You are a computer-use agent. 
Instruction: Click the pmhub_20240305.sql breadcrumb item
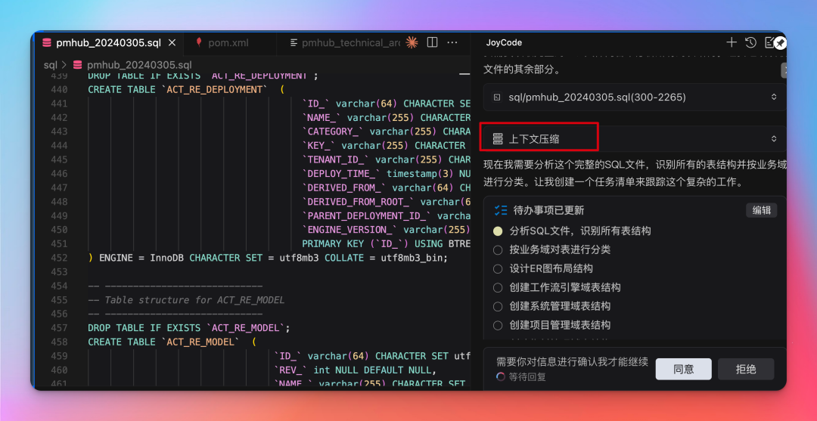point(140,65)
